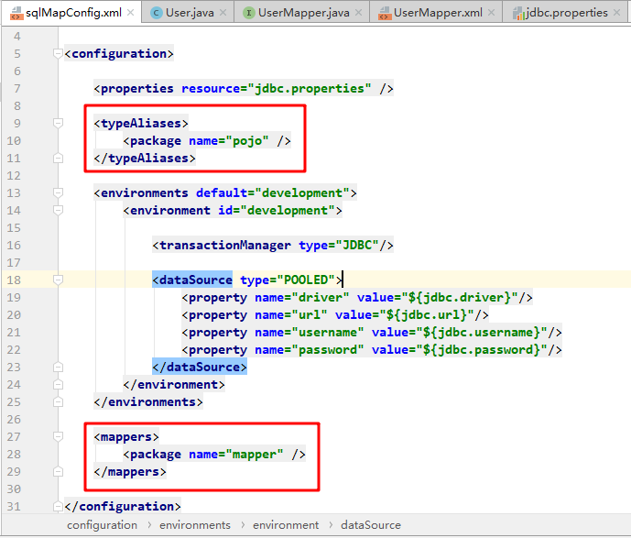The height and width of the screenshot is (538, 631).
Task: Collapse the dataSource fold on line 18
Action: coord(58,280)
